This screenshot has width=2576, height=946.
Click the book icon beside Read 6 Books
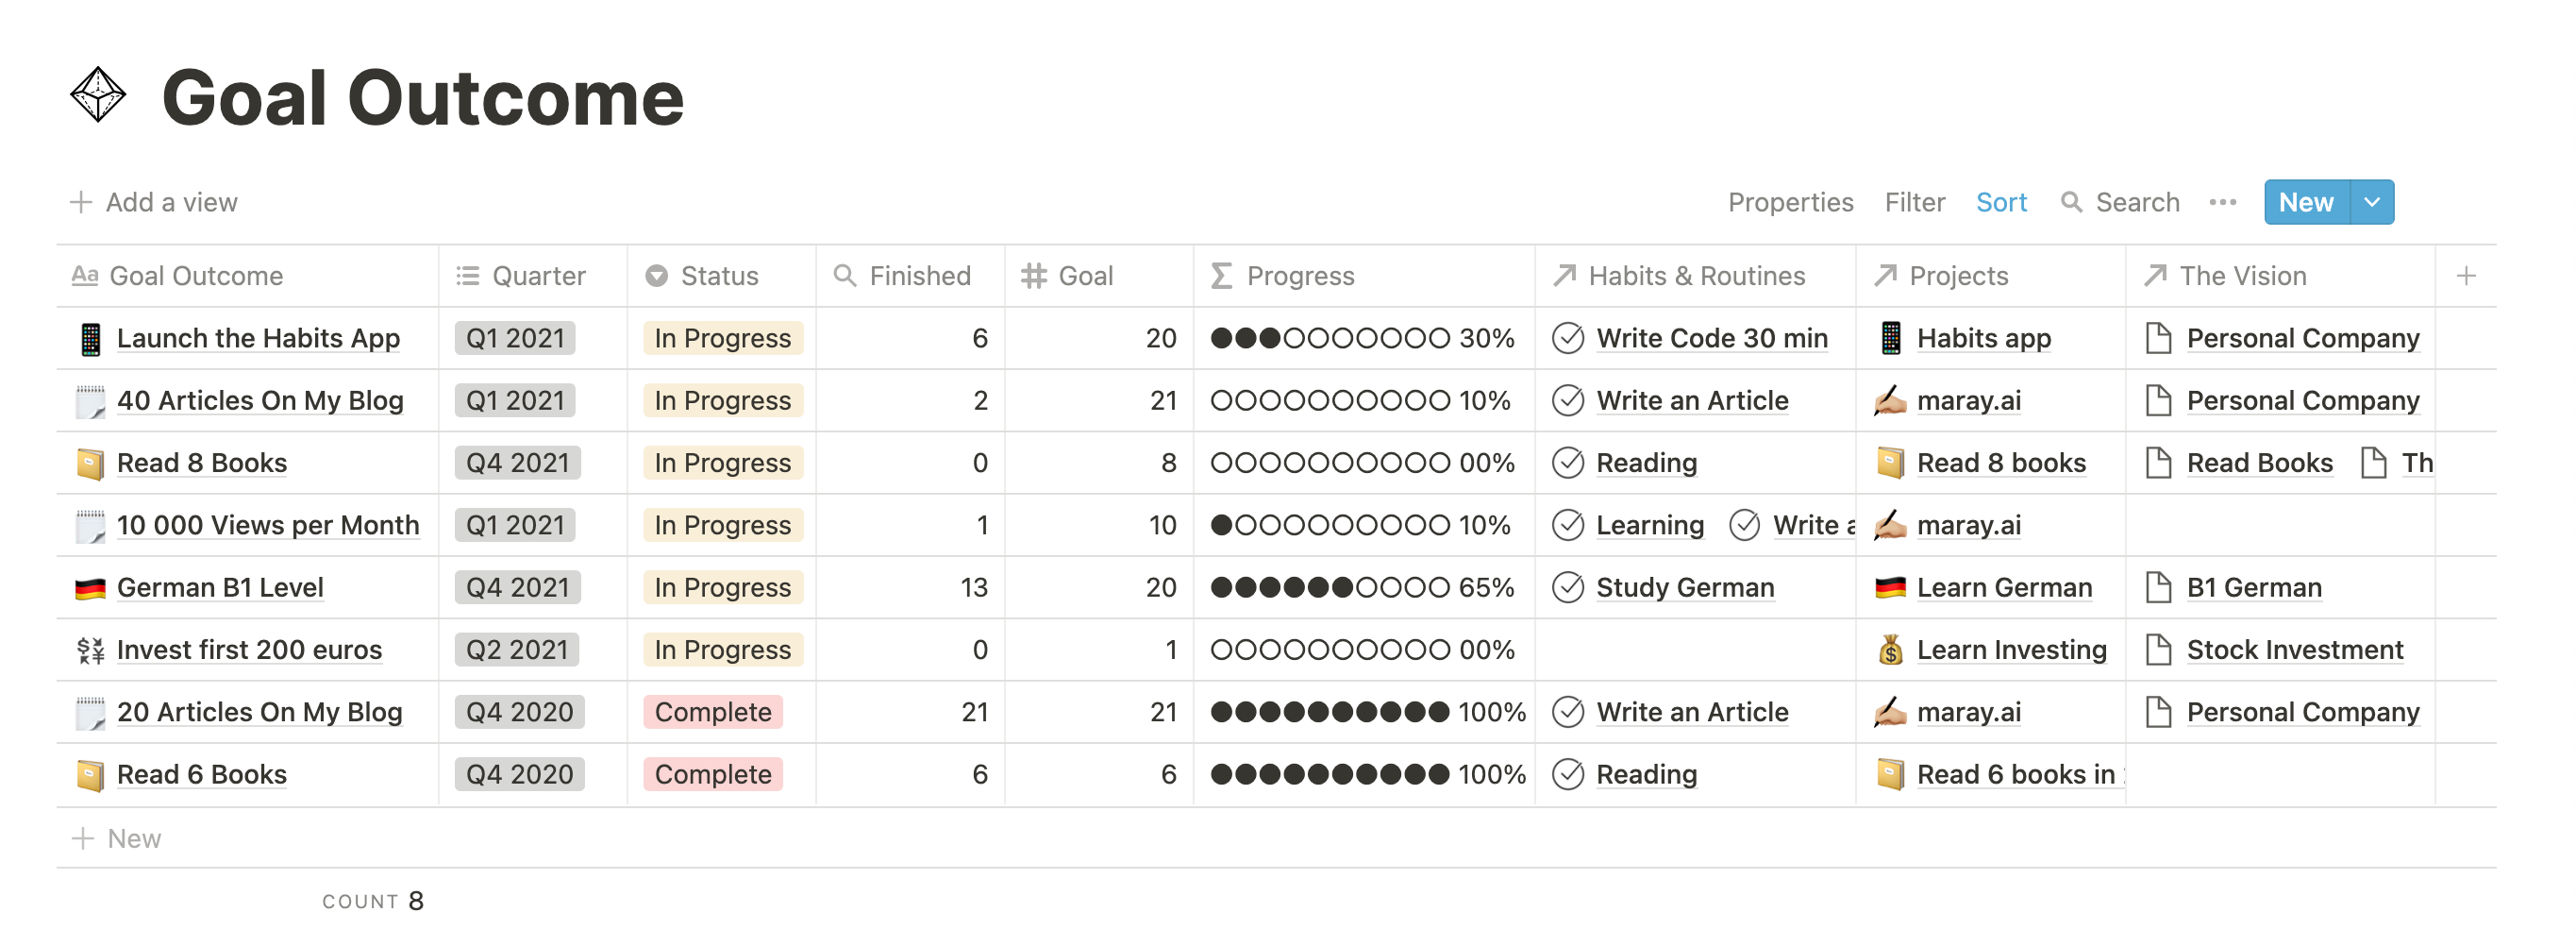[90, 776]
